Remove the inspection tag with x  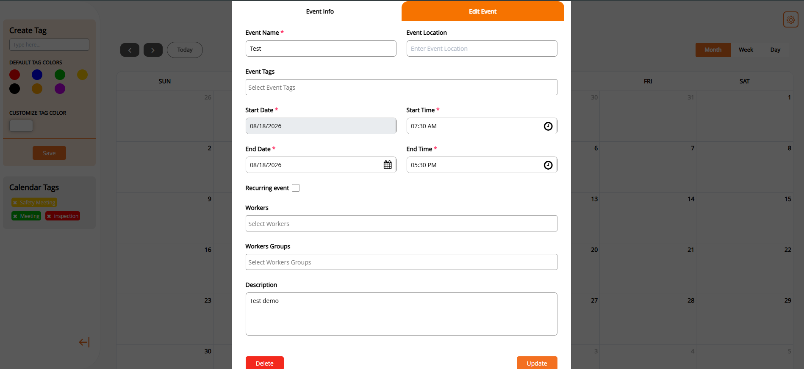coord(49,216)
